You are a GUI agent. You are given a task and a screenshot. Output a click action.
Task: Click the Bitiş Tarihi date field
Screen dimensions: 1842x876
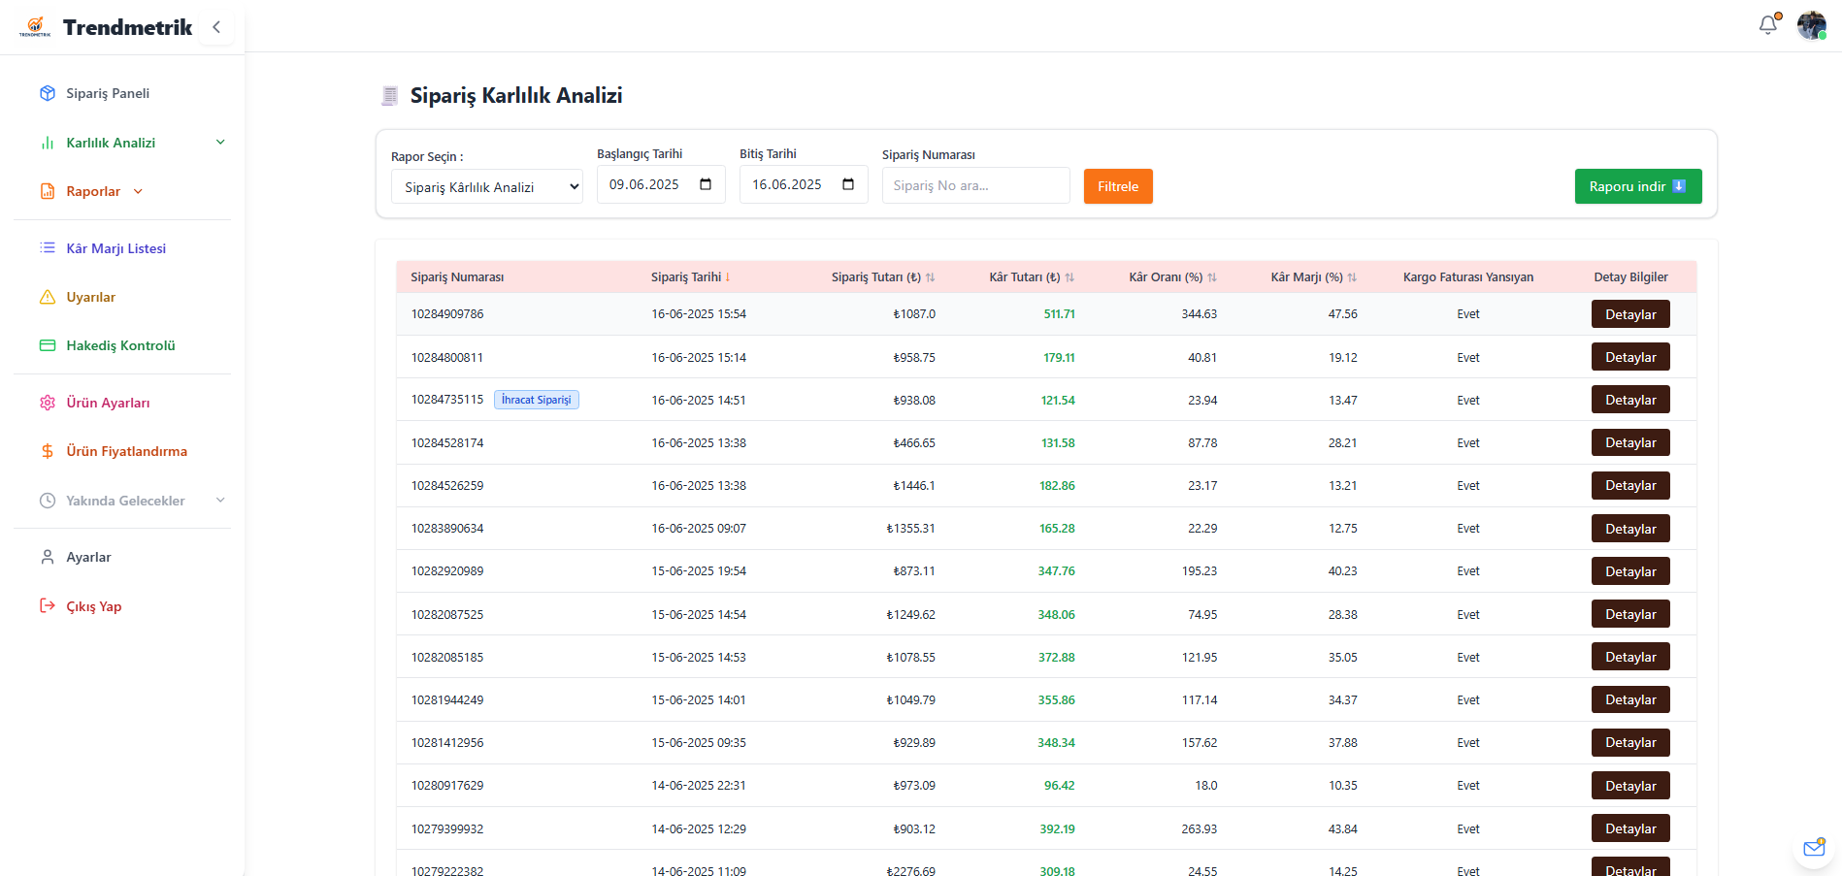pos(804,184)
